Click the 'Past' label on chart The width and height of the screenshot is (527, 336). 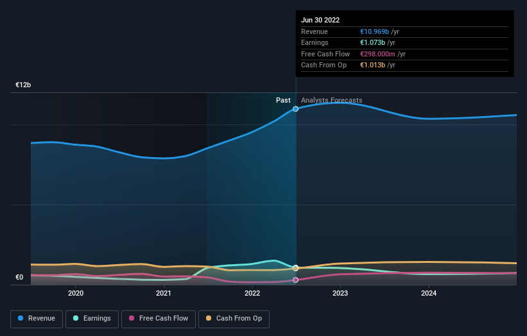tap(283, 100)
